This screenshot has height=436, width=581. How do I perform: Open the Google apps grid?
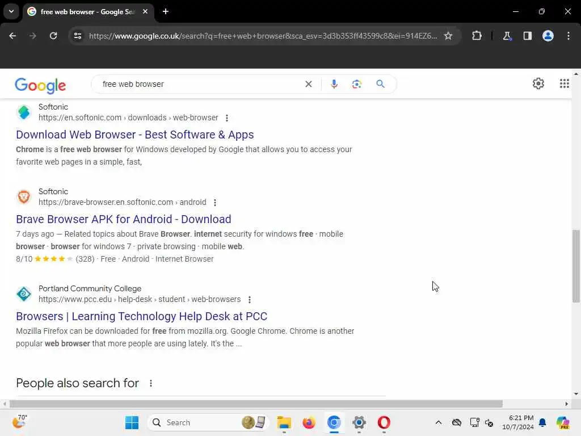click(565, 83)
